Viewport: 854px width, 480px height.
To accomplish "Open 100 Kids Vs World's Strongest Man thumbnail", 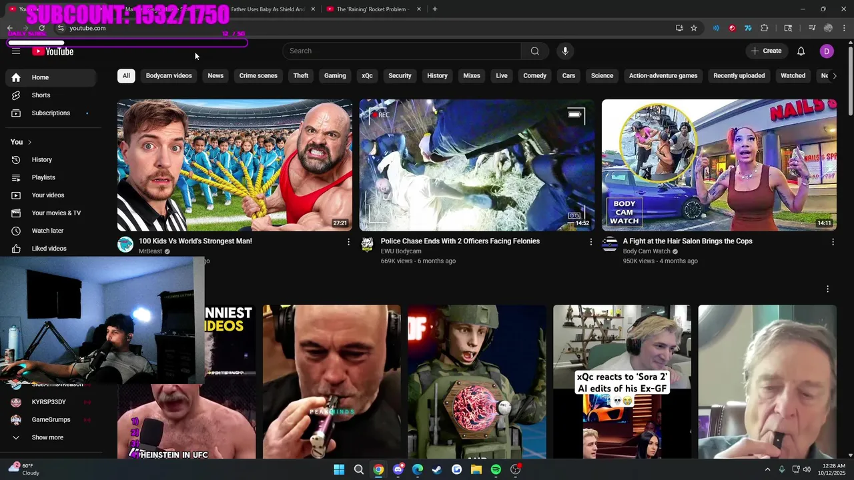I will pyautogui.click(x=235, y=165).
